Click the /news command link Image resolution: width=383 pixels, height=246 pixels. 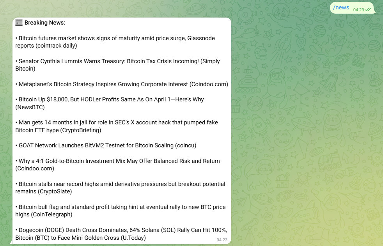pos(341,7)
